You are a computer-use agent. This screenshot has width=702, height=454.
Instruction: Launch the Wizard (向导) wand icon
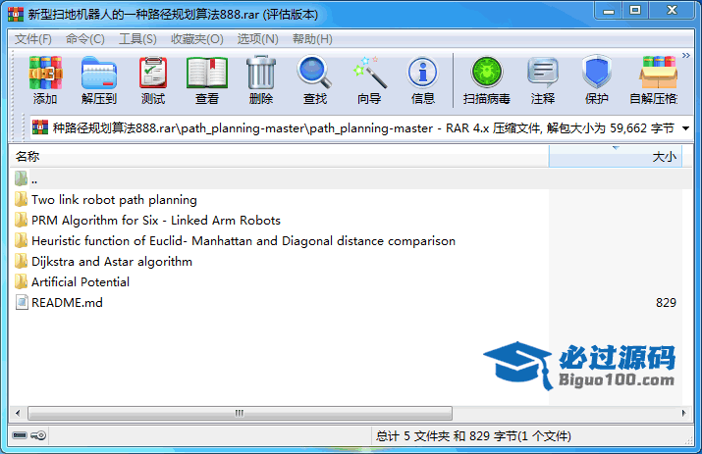tap(369, 80)
